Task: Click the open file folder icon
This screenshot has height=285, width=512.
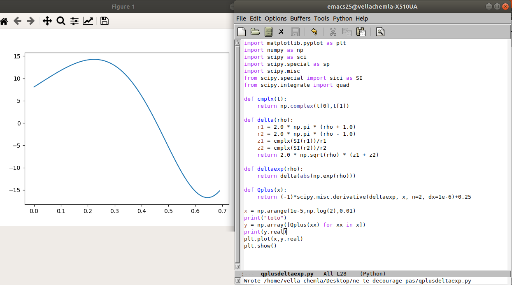Action: tap(255, 32)
